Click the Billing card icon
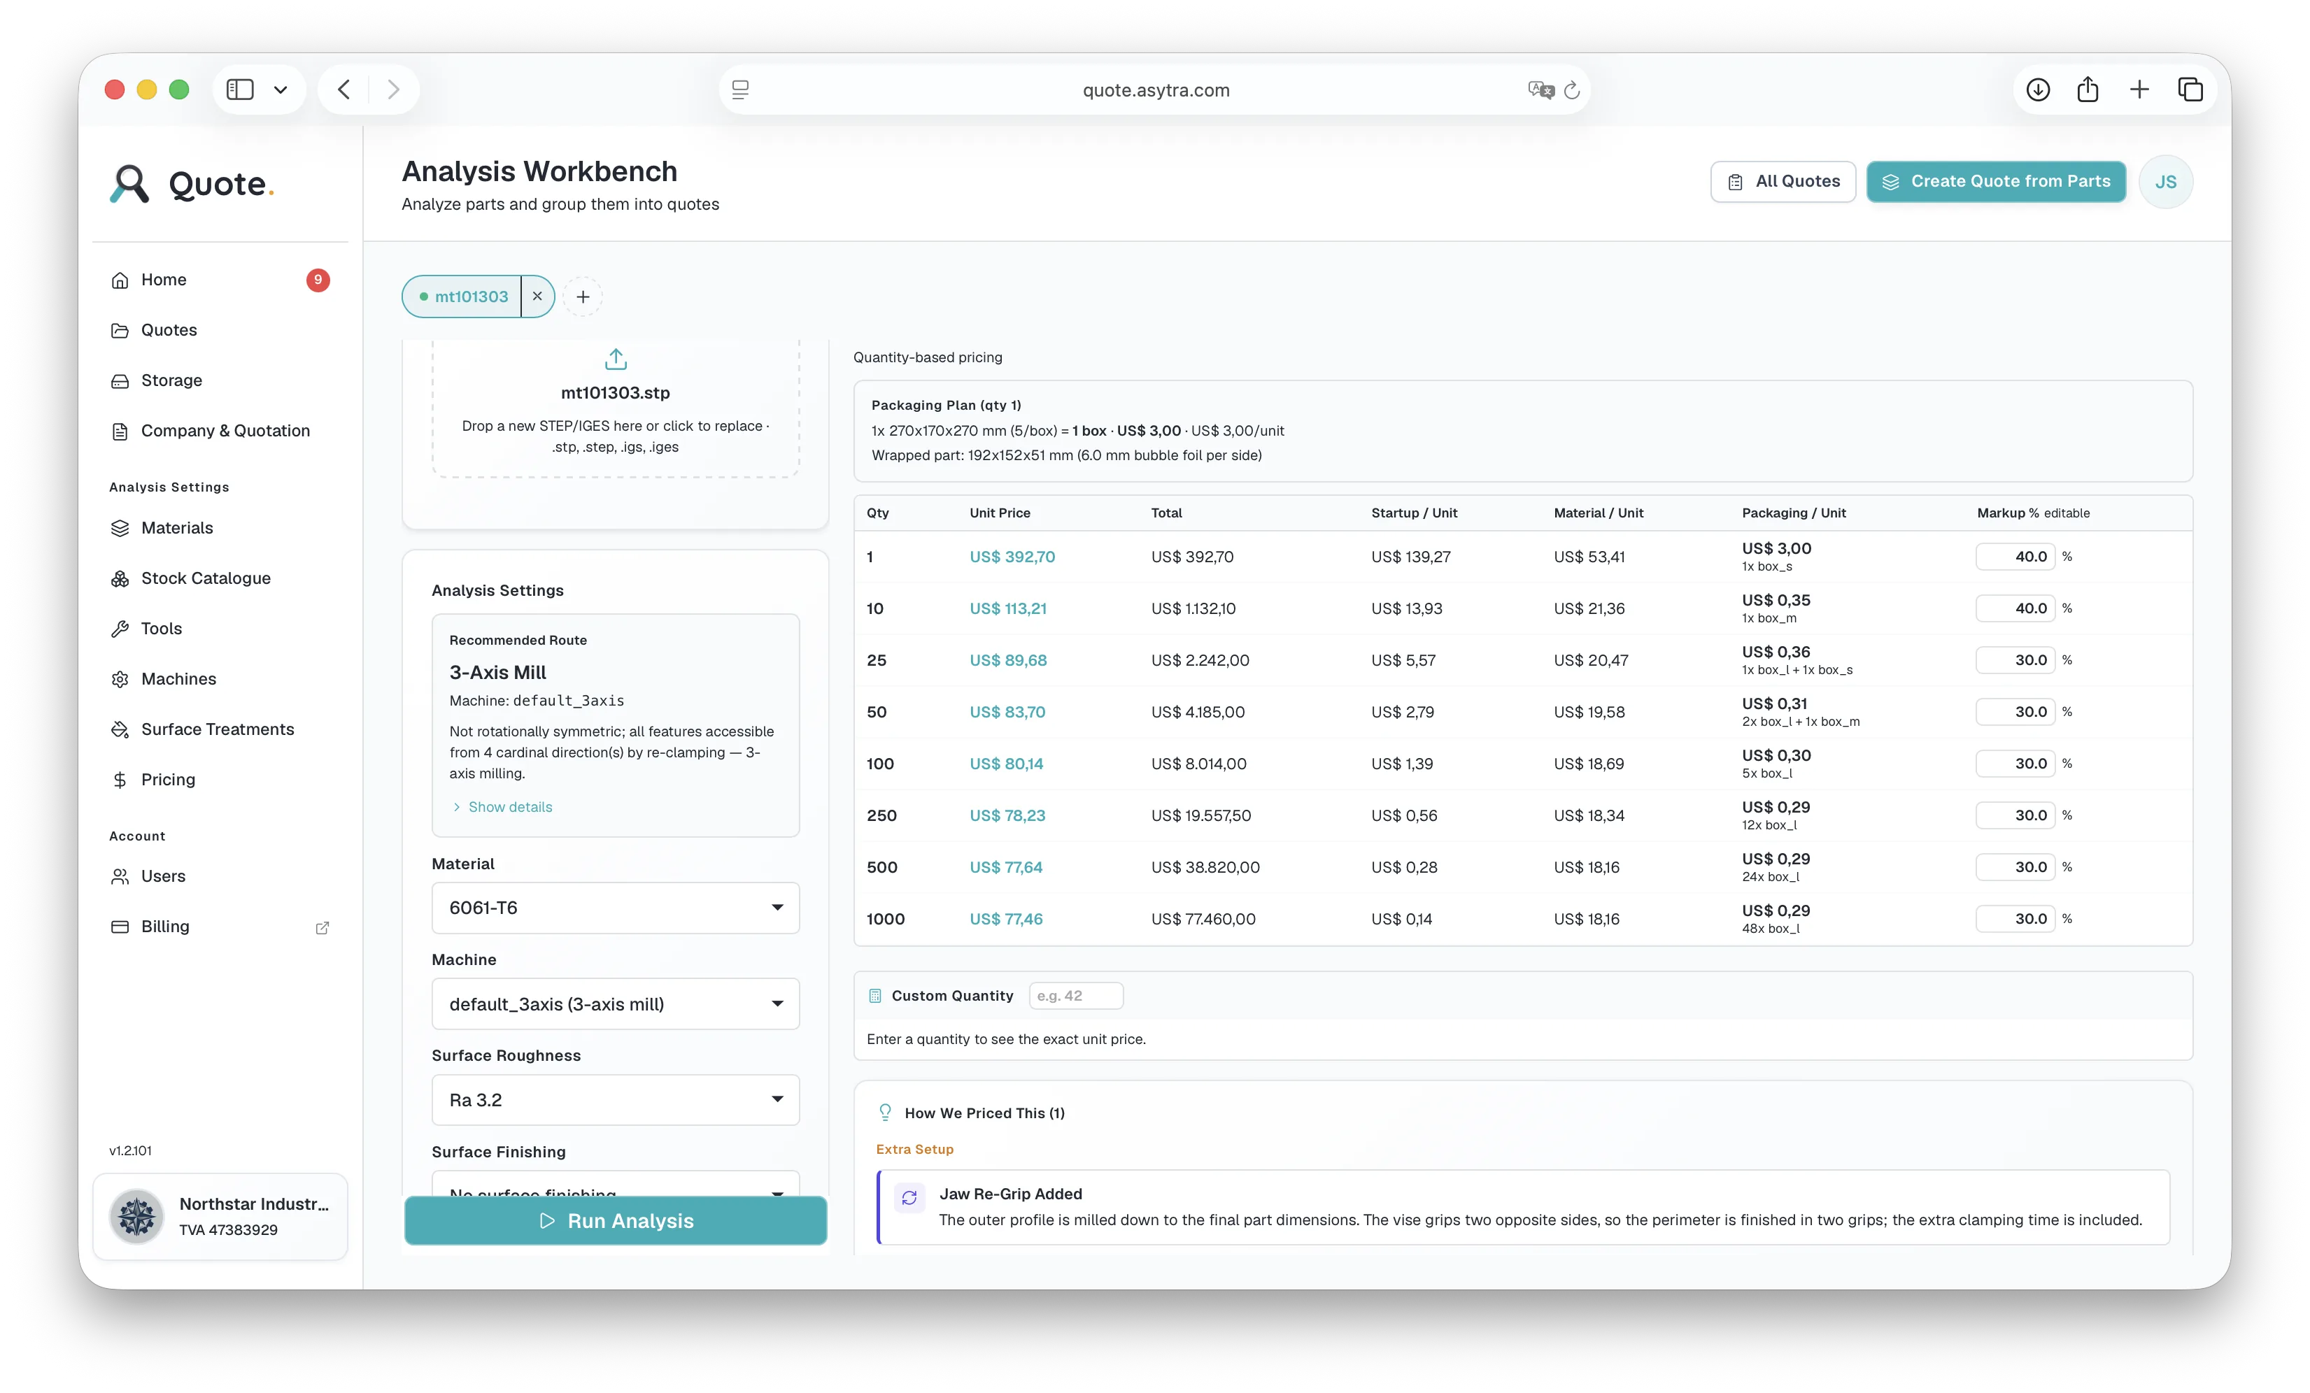Image resolution: width=2310 pixels, height=1393 pixels. coord(120,927)
